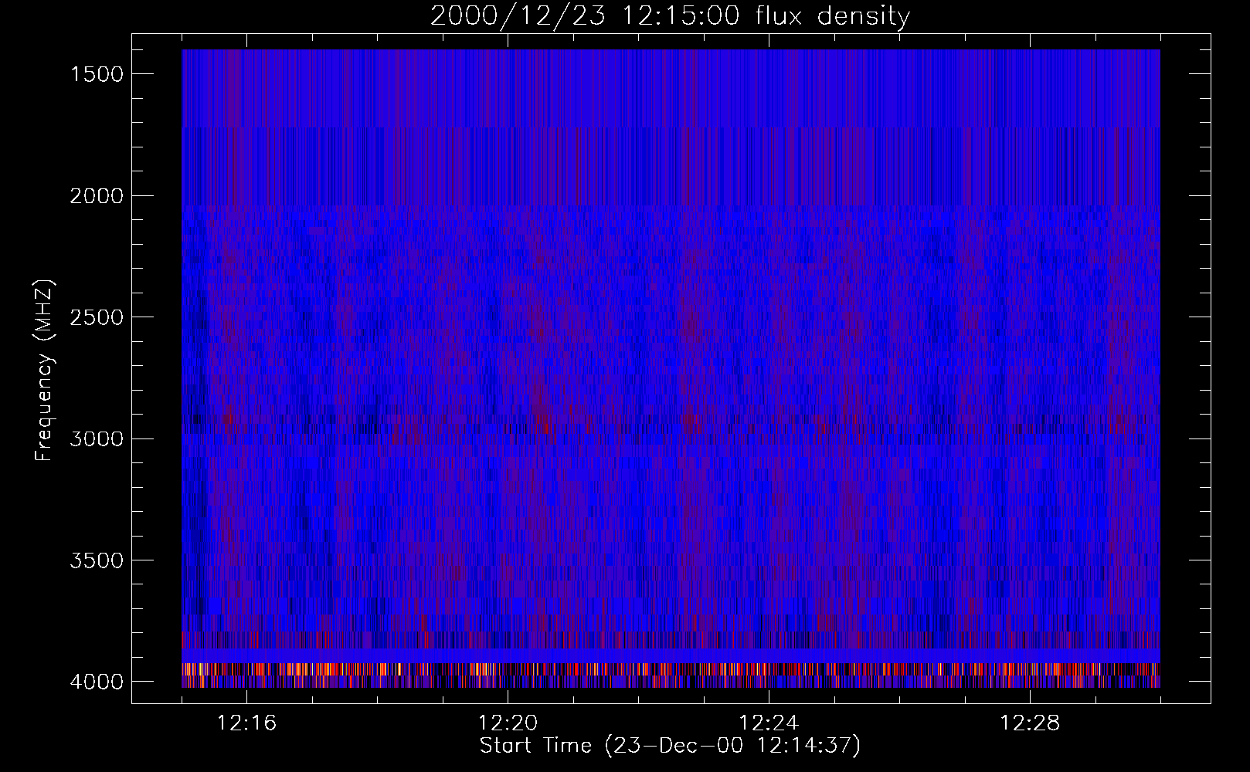Click the 2500 frequency tick label
This screenshot has height=772, width=1250.
tap(97, 317)
